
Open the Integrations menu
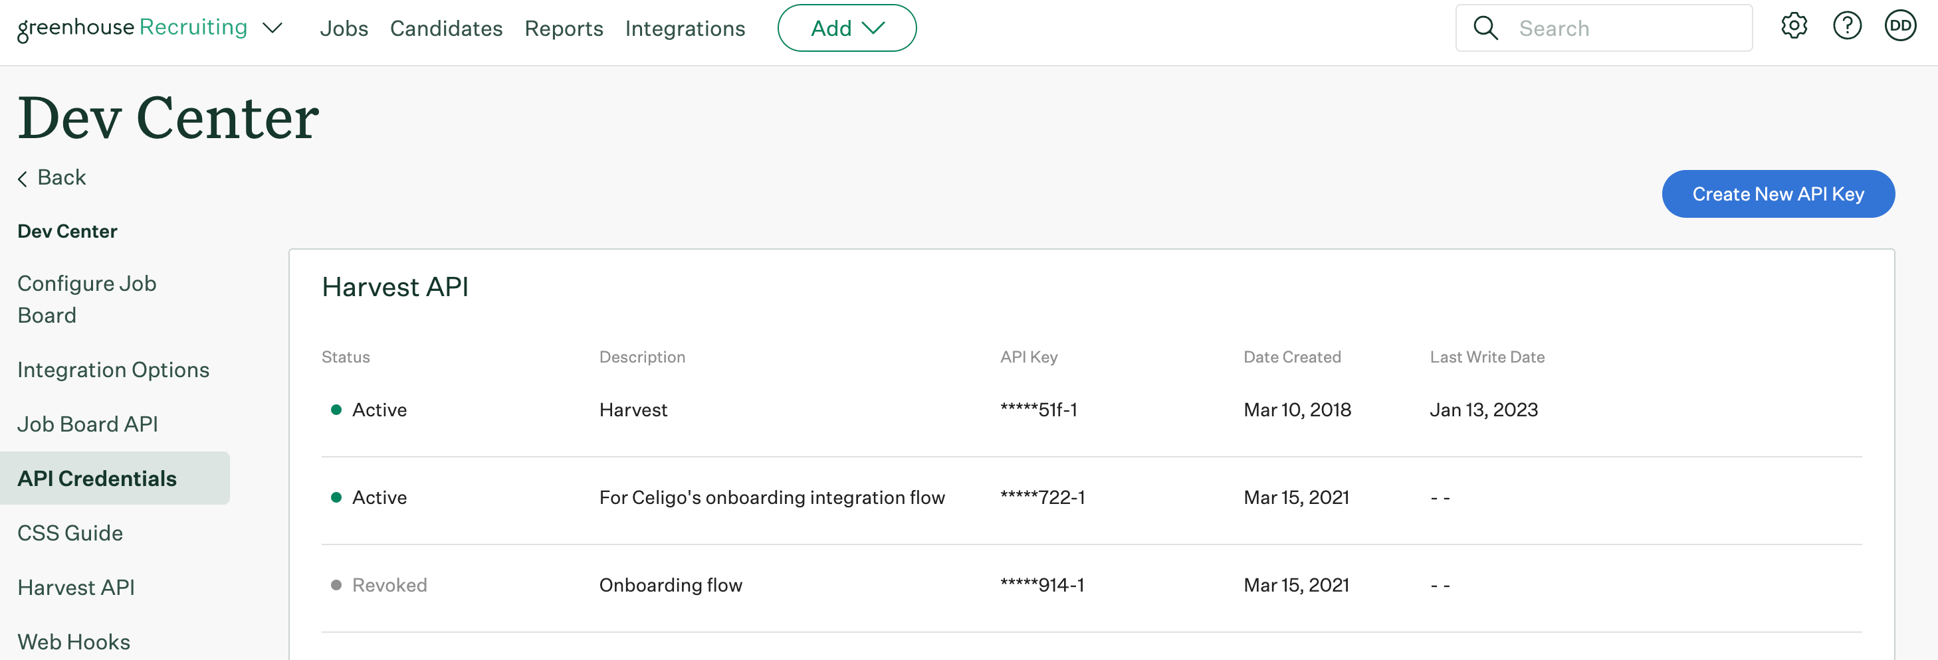(x=685, y=29)
